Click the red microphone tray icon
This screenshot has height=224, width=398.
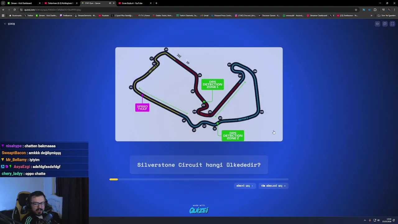[x=370, y=220]
